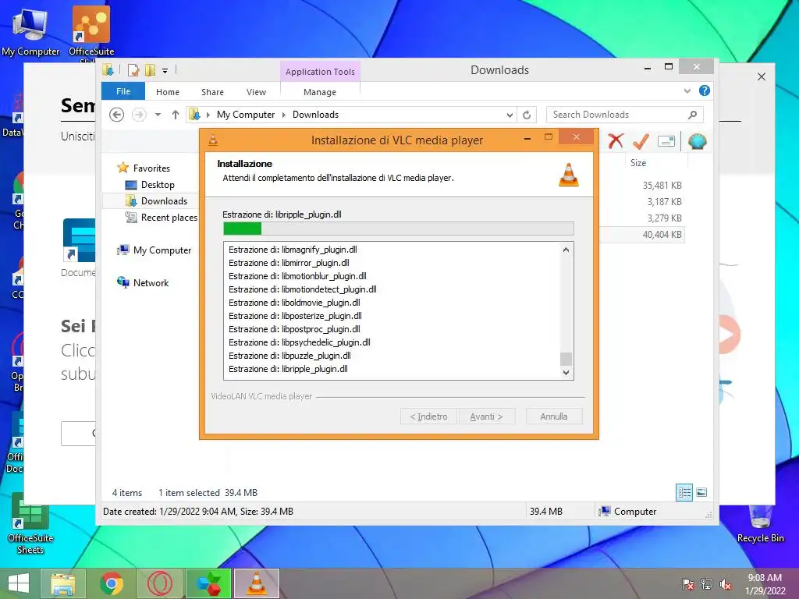Open Explorer help question mark

click(705, 90)
